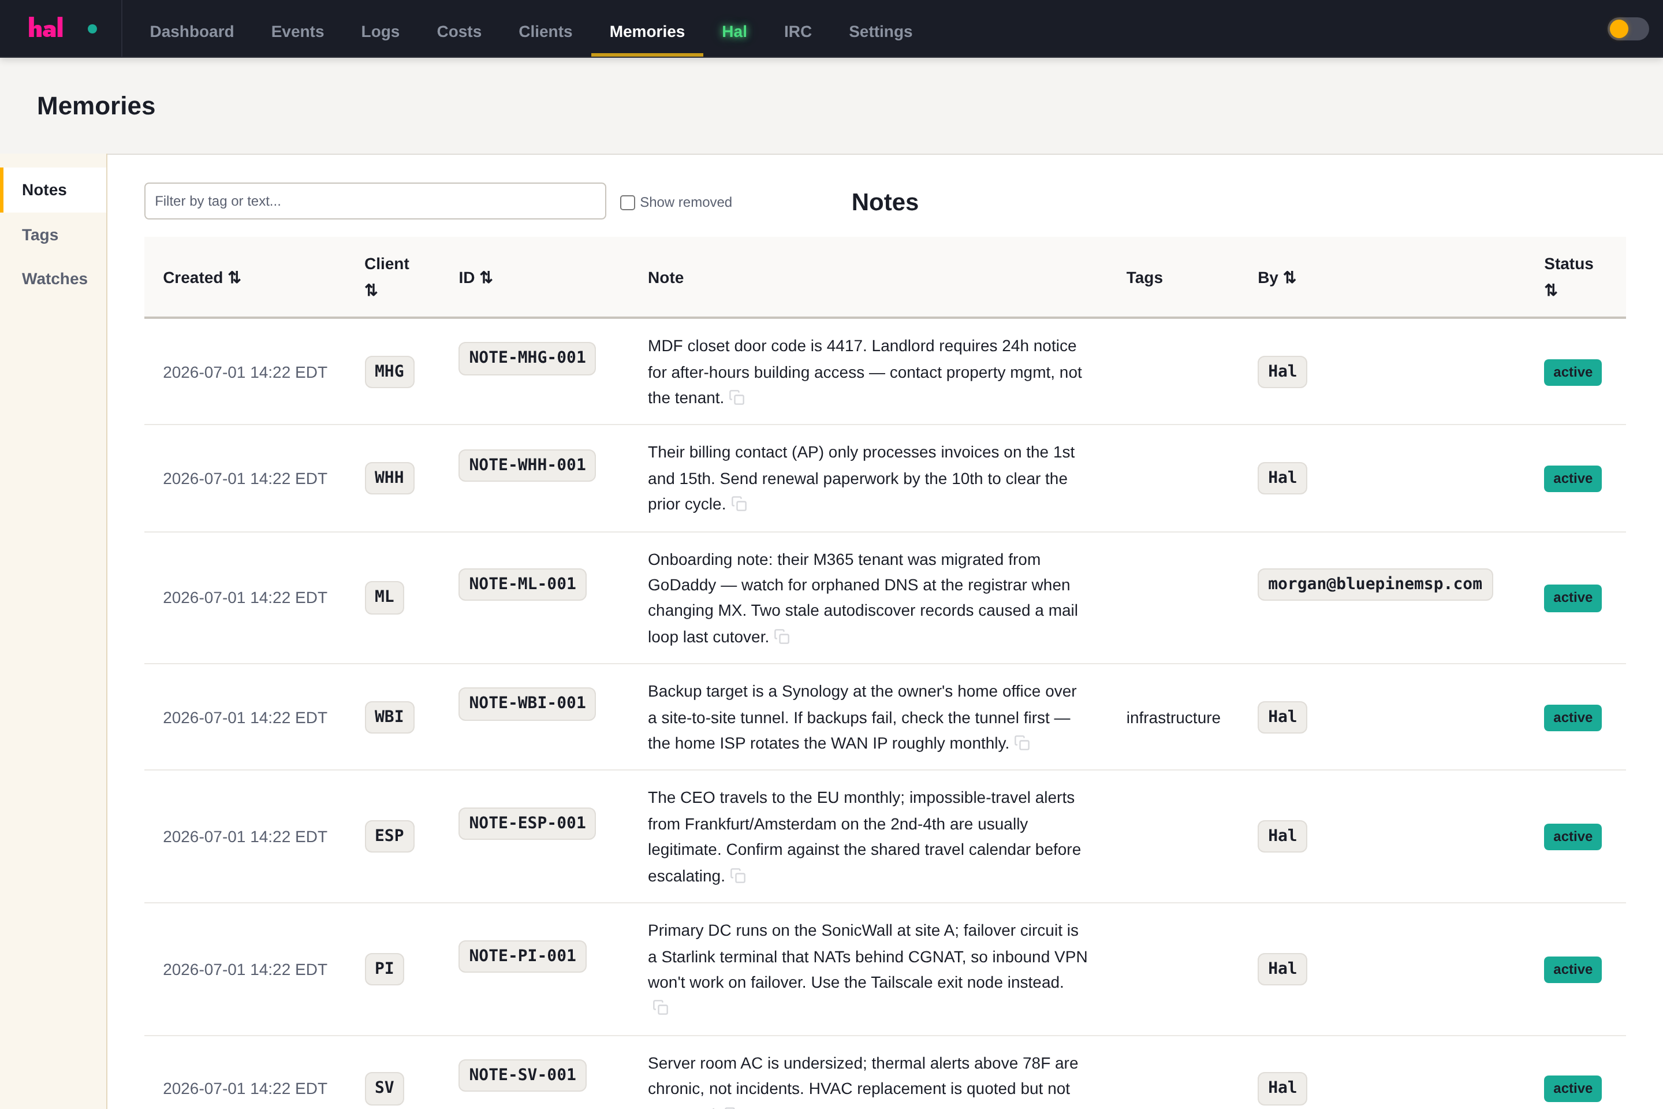Open the IRC tab
The height and width of the screenshot is (1109, 1663).
pos(797,31)
